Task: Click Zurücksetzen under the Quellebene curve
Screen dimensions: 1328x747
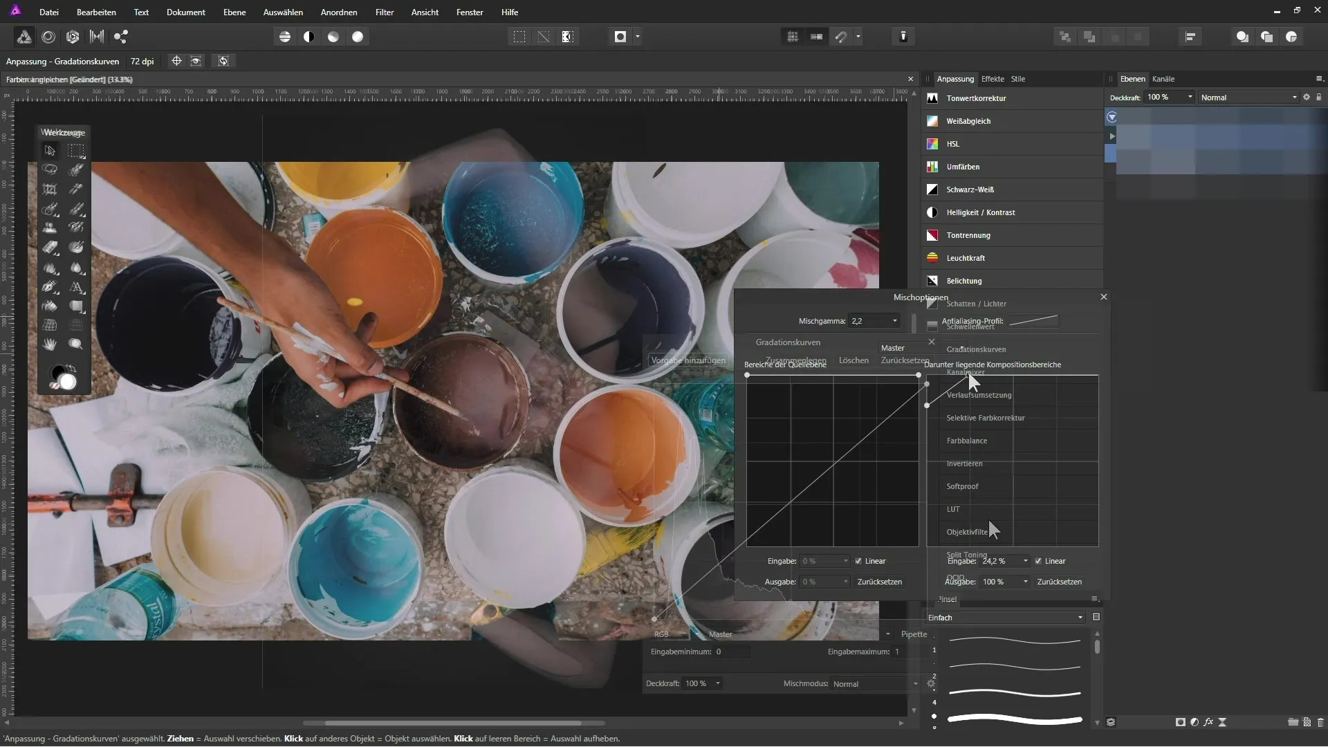Action: [x=879, y=582]
